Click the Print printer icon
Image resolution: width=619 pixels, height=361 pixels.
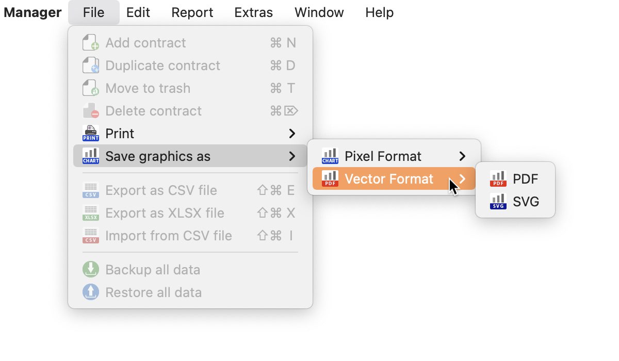[x=91, y=134]
